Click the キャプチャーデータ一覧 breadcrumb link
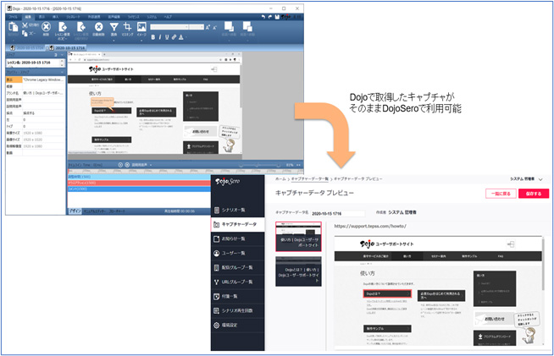 point(310,179)
